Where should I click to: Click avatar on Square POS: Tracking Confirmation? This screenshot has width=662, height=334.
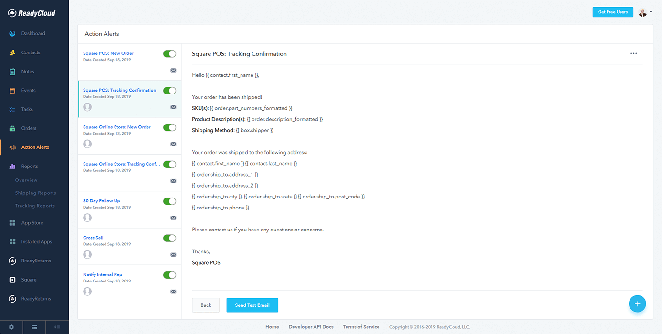87,107
